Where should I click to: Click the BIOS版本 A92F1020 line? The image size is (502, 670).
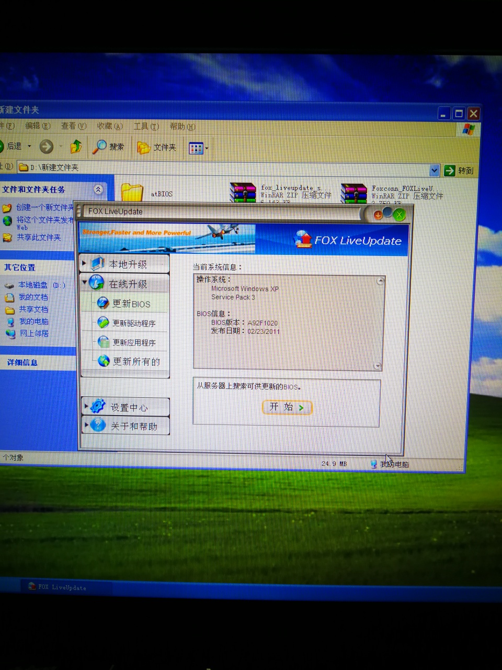(244, 323)
